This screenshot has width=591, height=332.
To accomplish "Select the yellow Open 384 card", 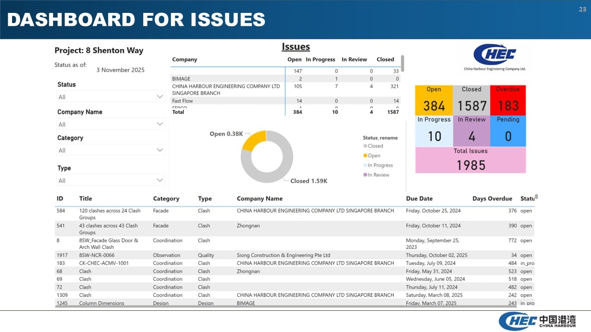I will coord(434,100).
